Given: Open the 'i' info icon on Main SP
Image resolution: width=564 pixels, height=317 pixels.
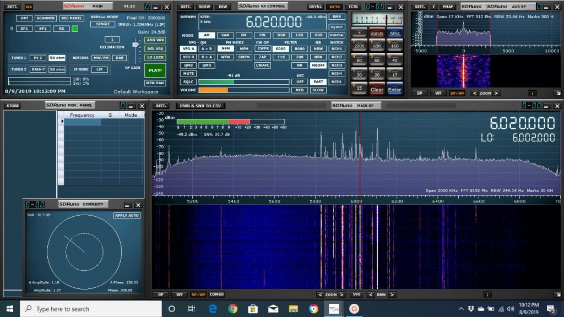Looking at the screenshot, I should tap(487, 294).
